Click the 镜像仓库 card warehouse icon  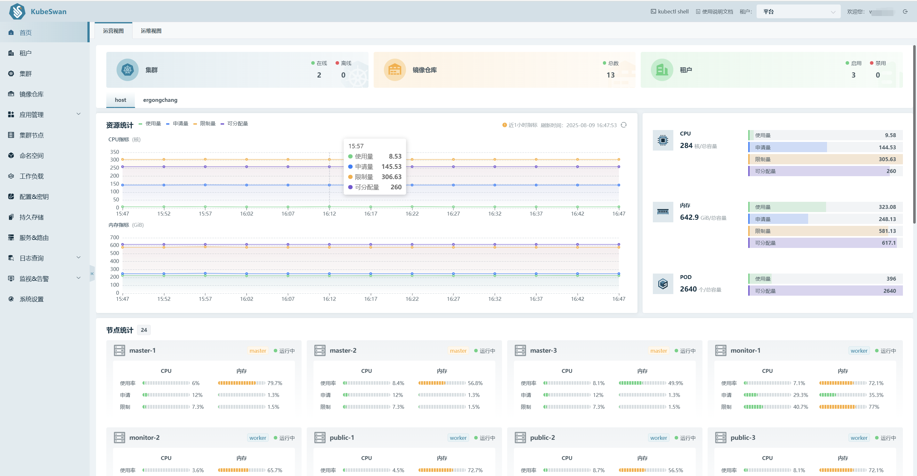(x=395, y=70)
